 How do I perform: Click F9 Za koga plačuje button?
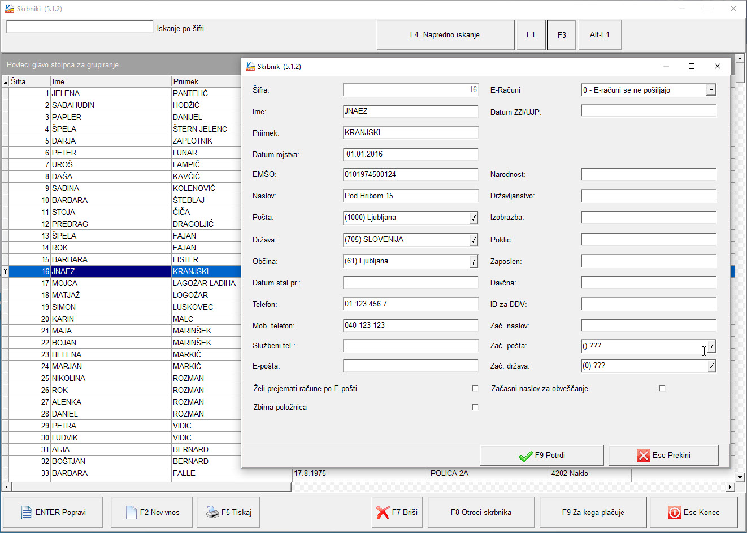coord(593,513)
